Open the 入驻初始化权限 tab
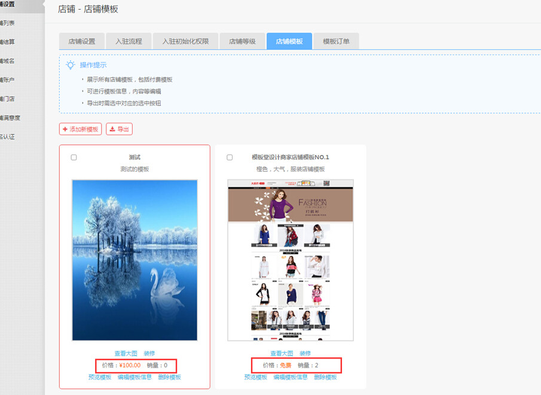The width and height of the screenshot is (541, 395). (186, 41)
